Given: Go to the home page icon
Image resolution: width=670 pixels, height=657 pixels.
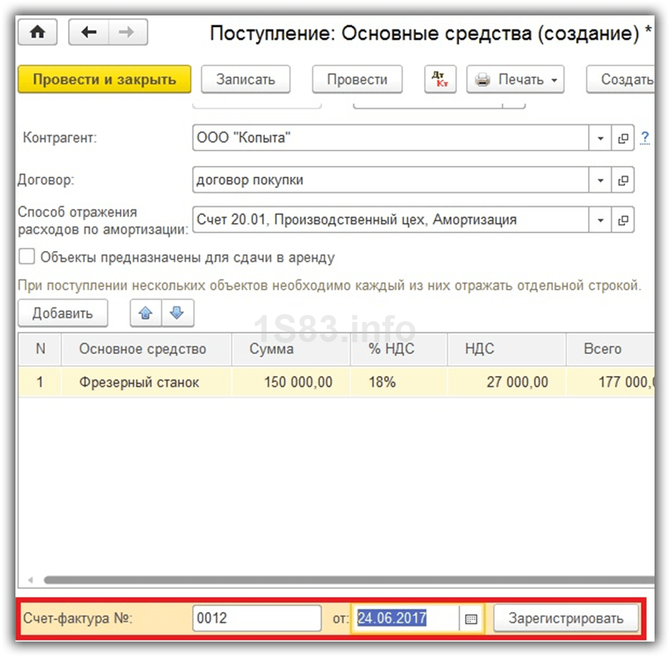Looking at the screenshot, I should click(x=38, y=32).
